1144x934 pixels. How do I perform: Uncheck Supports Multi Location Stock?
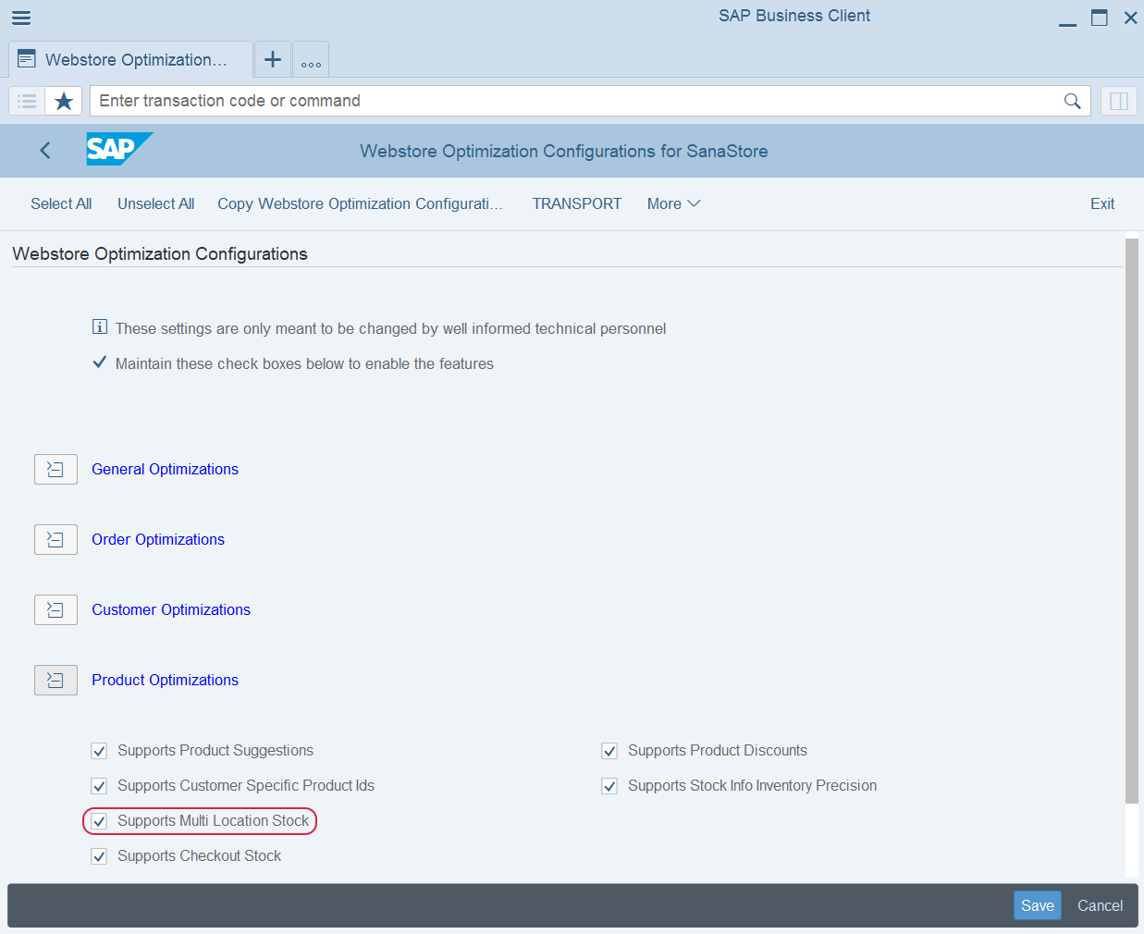click(99, 821)
